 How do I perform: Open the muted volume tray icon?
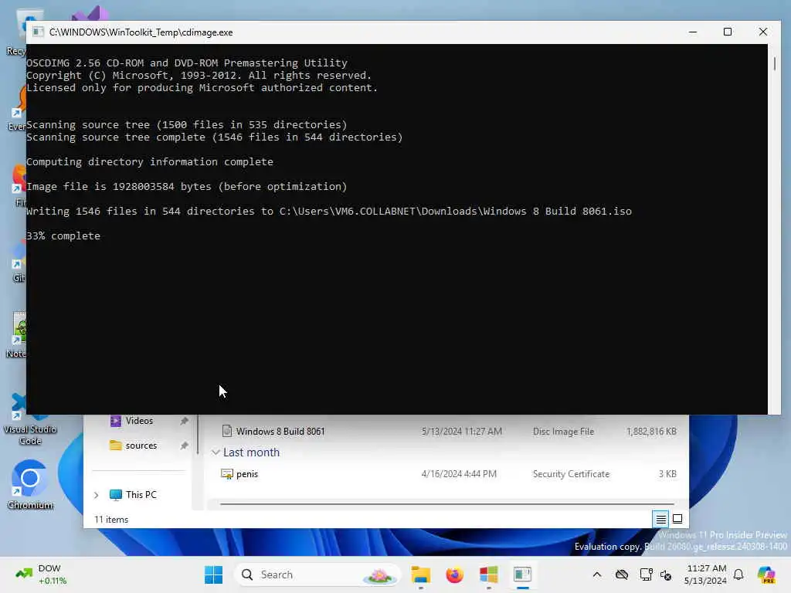point(666,574)
